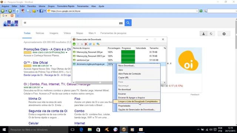Click the private results person icon

pos(203,34)
